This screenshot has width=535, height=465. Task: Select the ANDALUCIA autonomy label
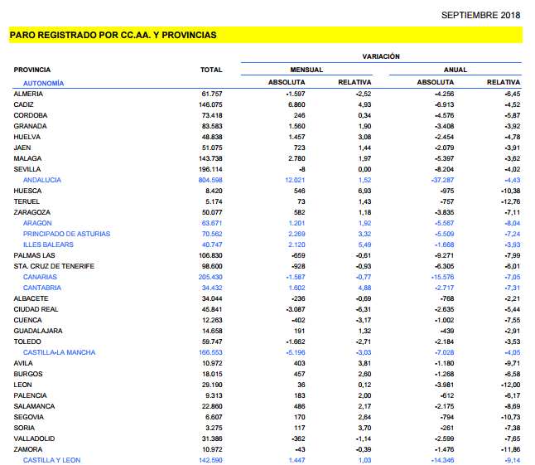click(x=42, y=180)
